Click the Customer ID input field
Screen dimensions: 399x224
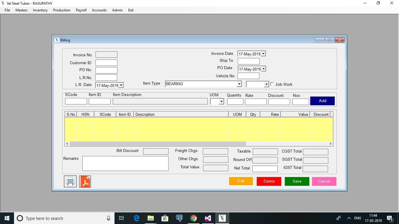(x=106, y=63)
